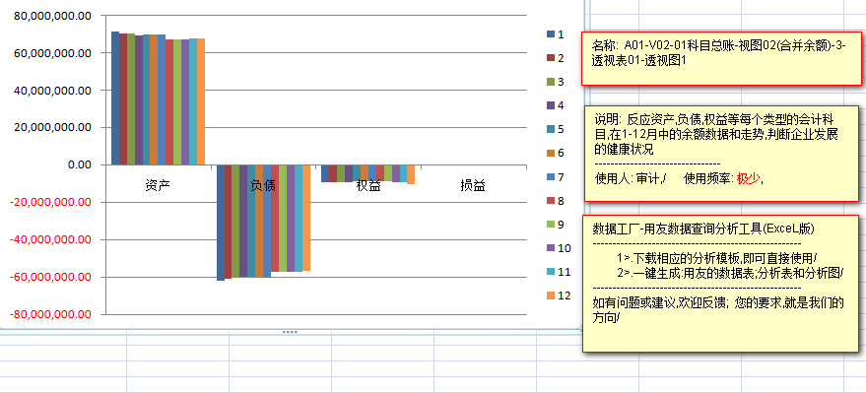Click the month 1 bar in 资产 group
The height and width of the screenshot is (393, 866).
[115, 98]
